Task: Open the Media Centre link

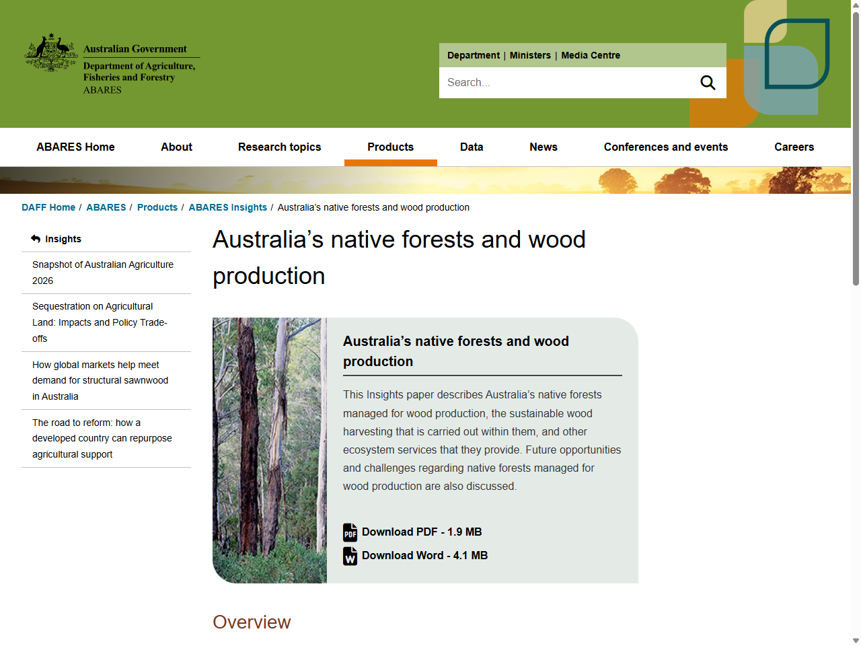Action: pos(591,55)
